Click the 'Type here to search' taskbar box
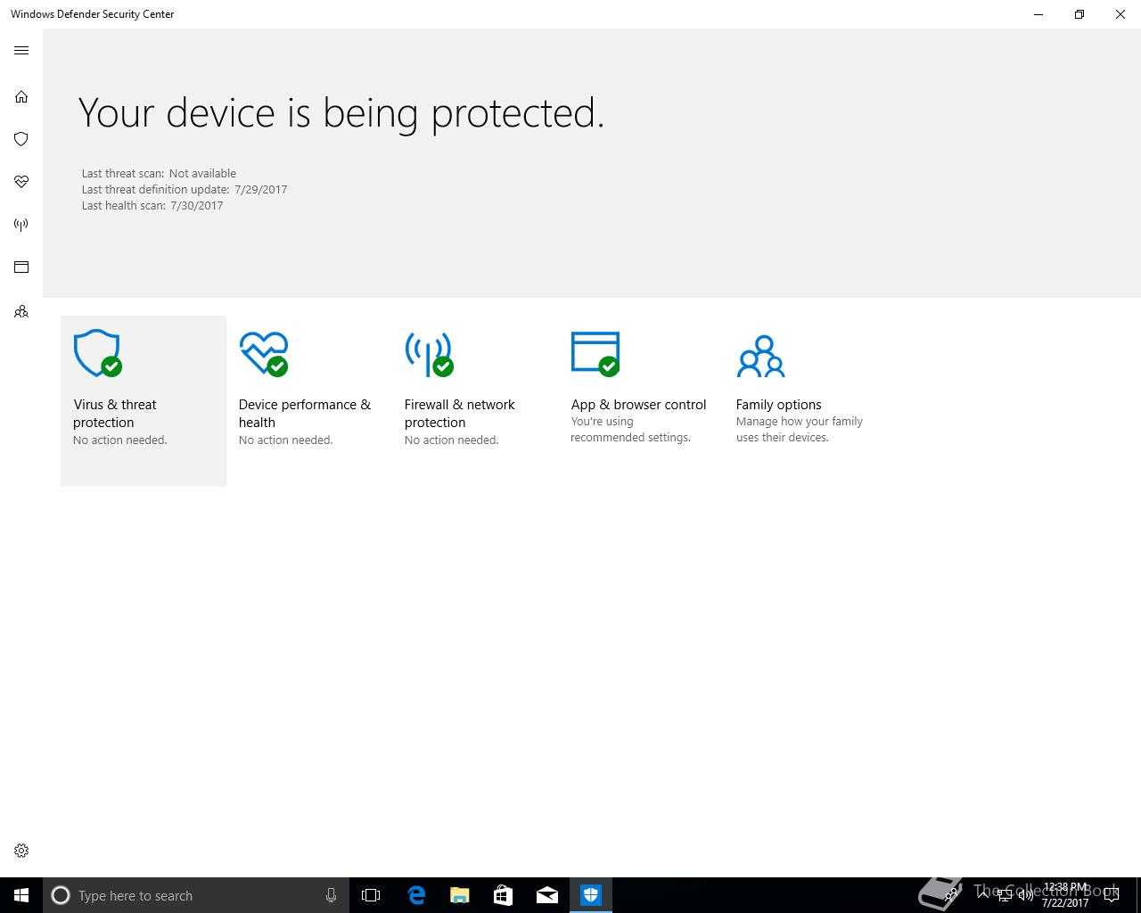Viewport: 1141px width, 913px height. (195, 895)
